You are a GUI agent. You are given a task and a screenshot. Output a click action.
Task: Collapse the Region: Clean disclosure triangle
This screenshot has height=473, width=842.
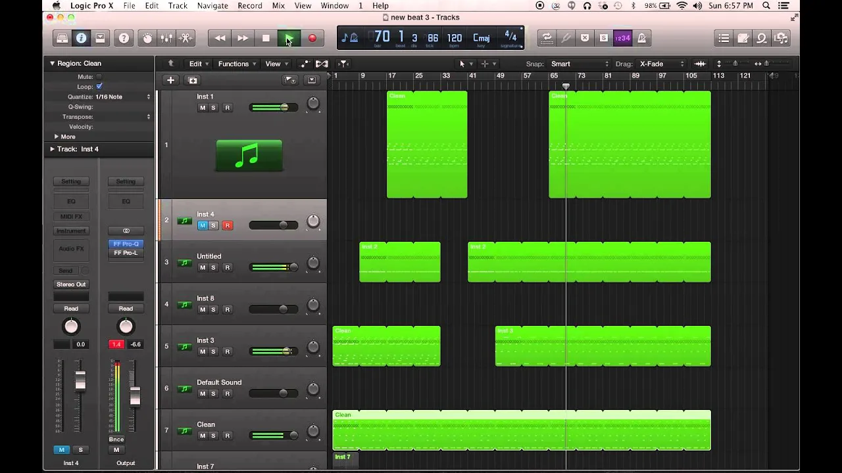pos(52,64)
